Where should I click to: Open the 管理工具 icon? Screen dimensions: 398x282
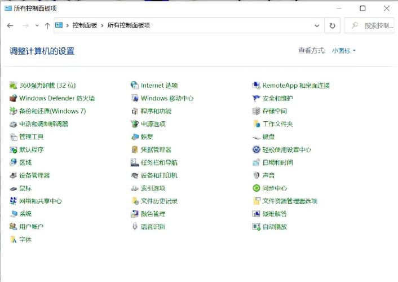pos(13,137)
